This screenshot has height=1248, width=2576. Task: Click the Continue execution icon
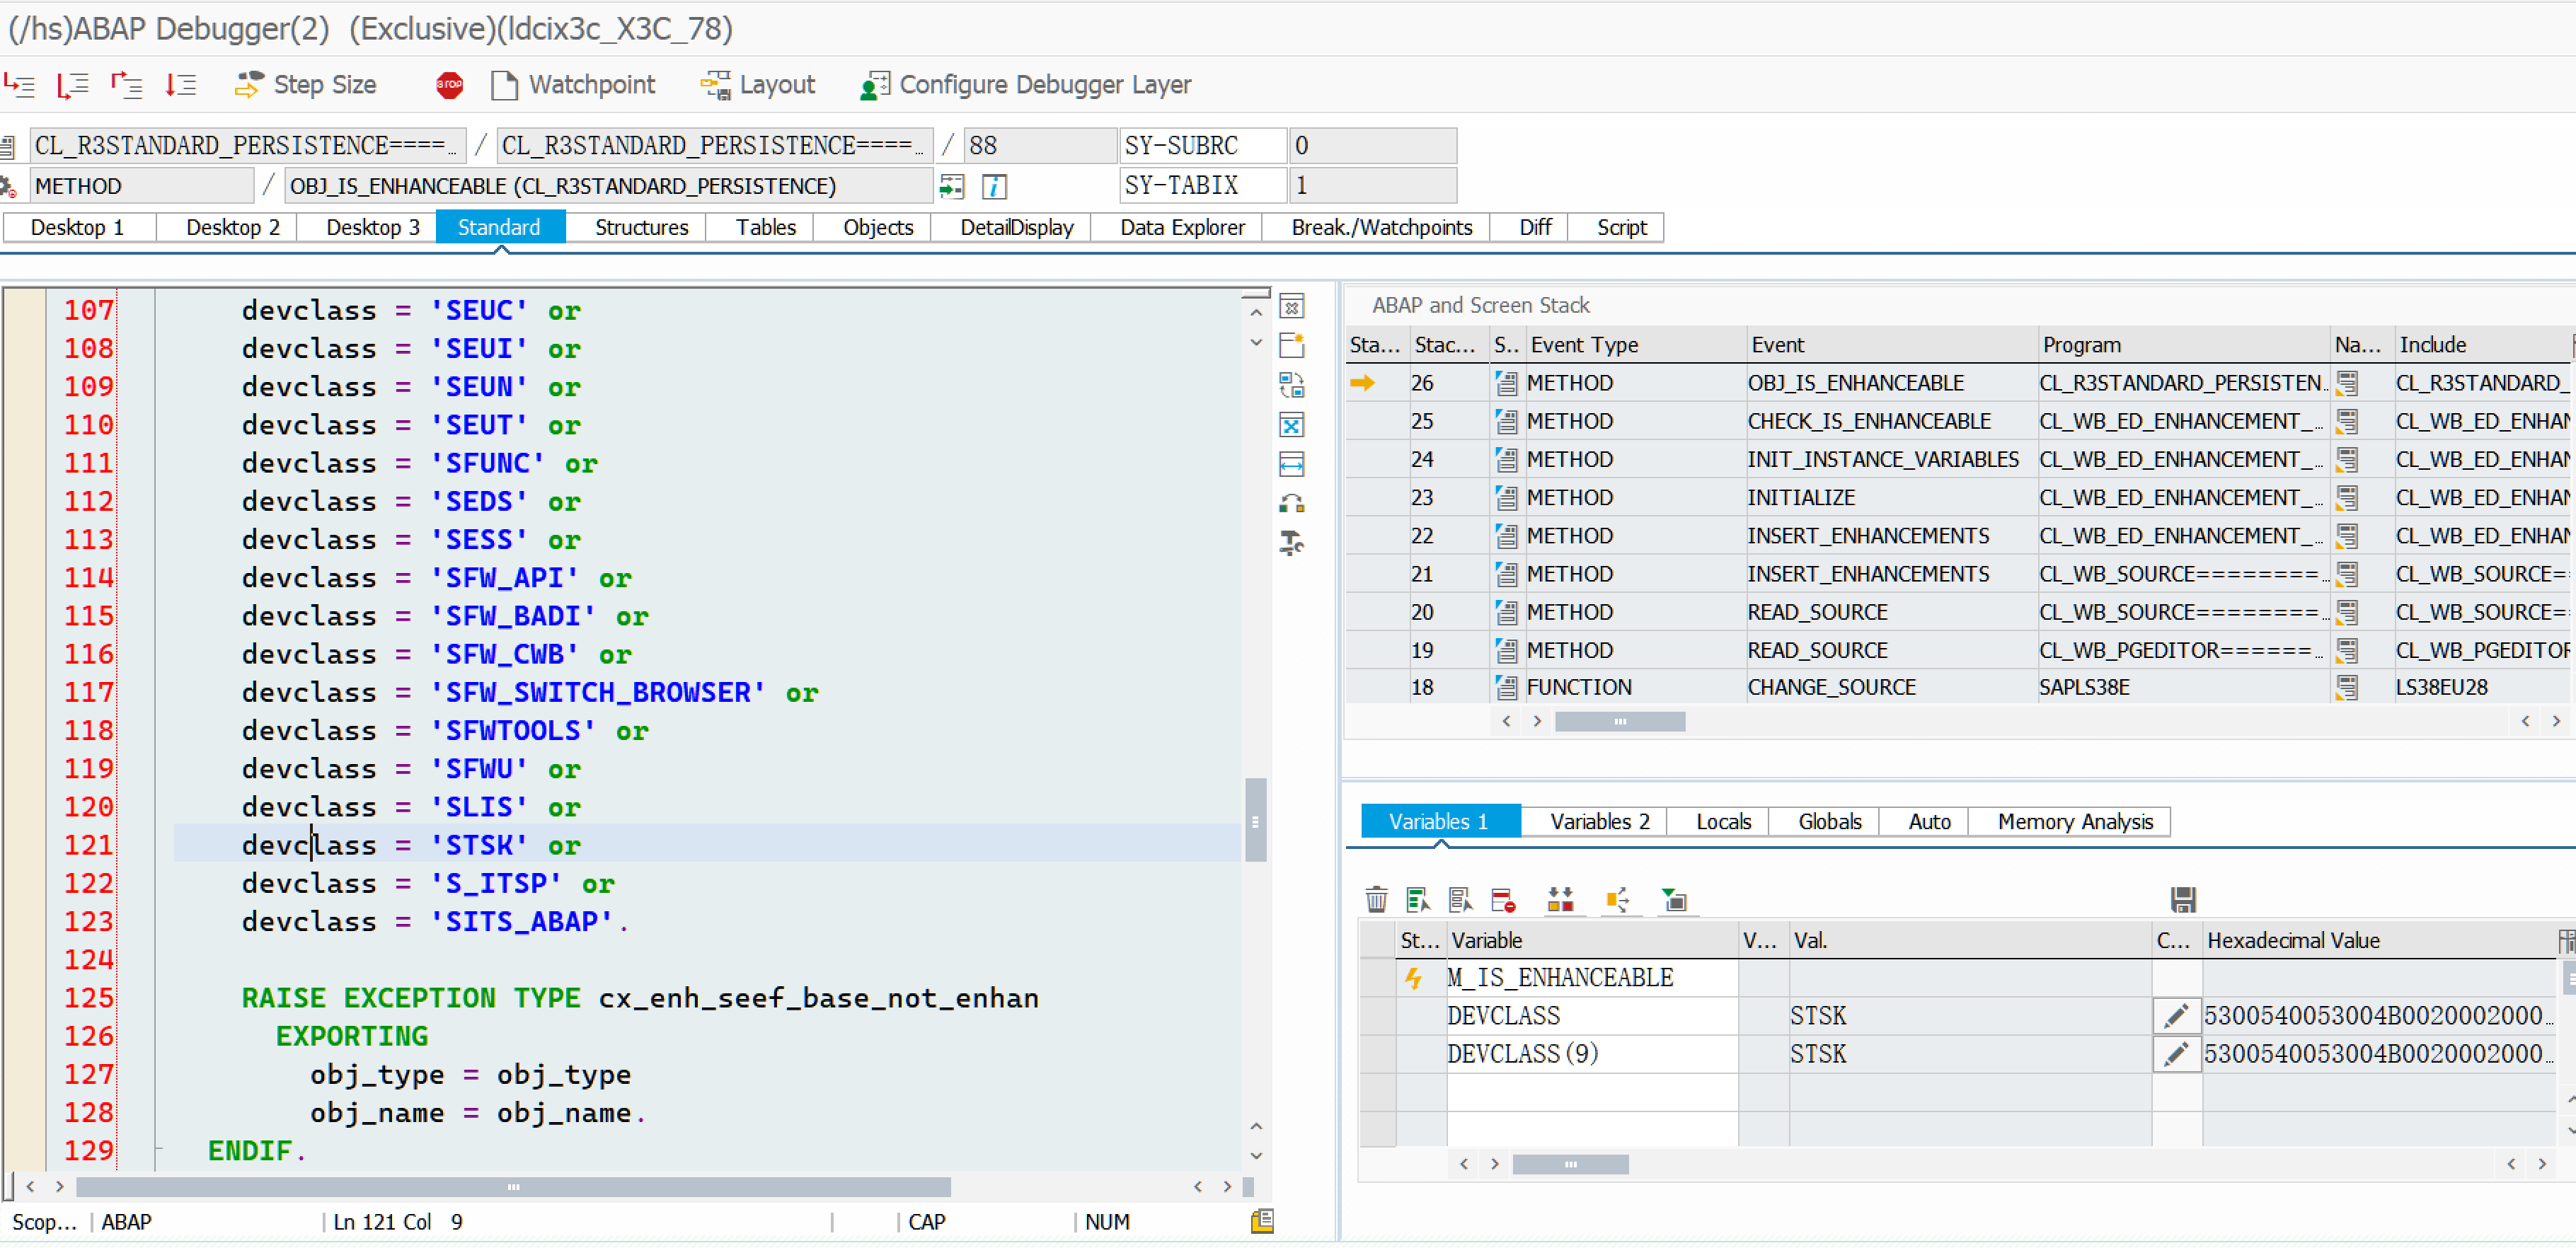pyautogui.click(x=181, y=85)
